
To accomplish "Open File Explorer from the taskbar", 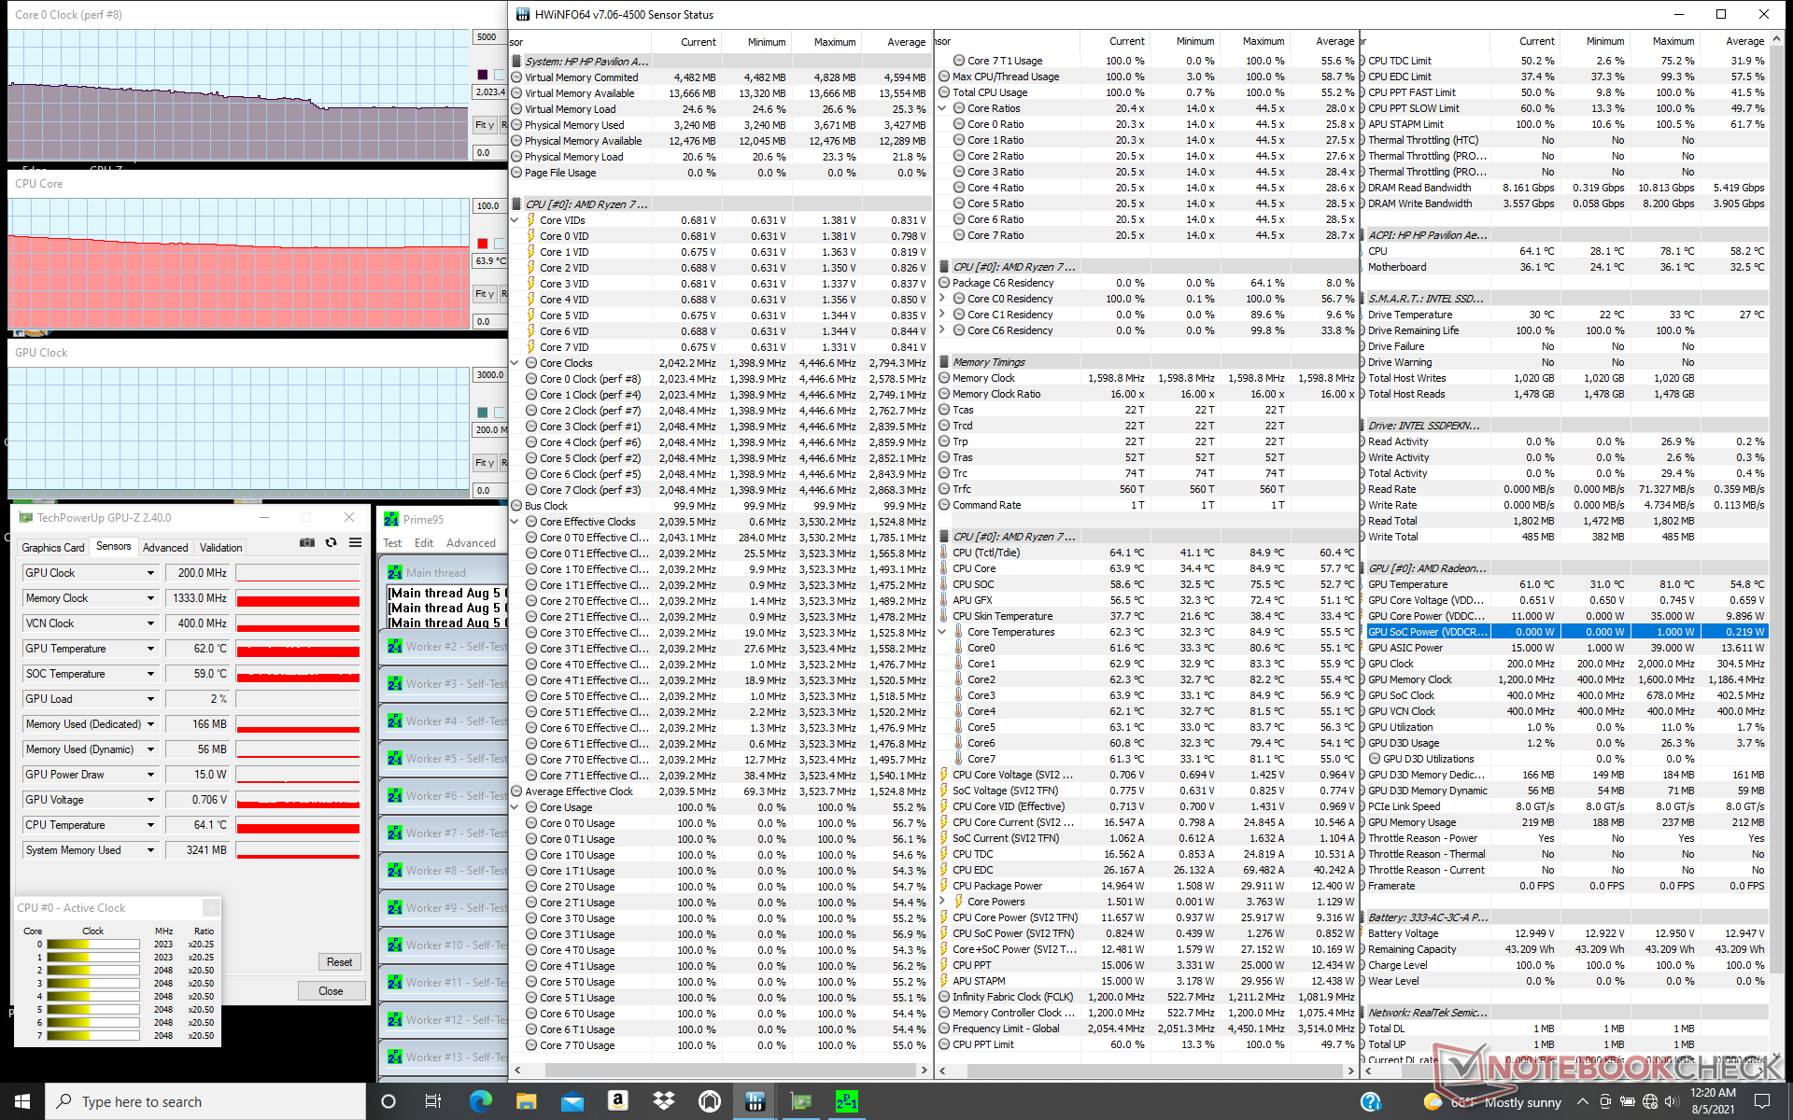I will click(x=526, y=1101).
